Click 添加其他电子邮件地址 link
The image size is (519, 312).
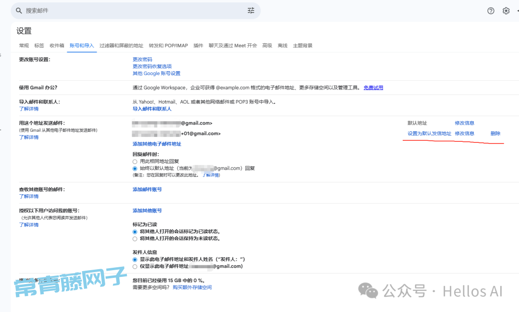[x=157, y=144]
